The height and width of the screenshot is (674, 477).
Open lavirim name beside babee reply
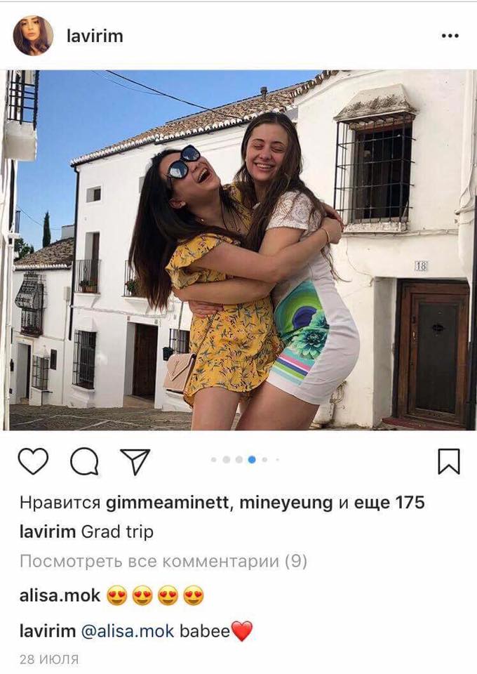(x=48, y=631)
